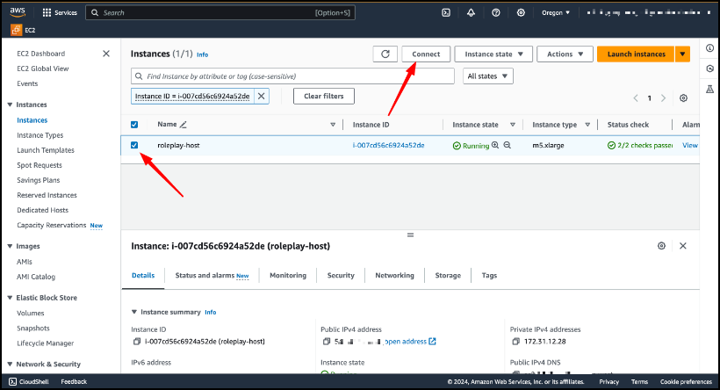
Task: Switch to the Networking tab
Action: 394,275
